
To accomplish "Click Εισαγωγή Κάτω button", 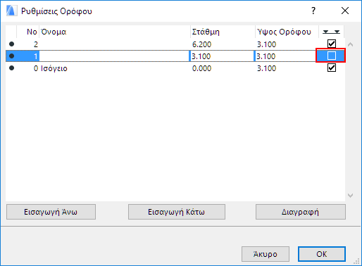I will click(177, 212).
